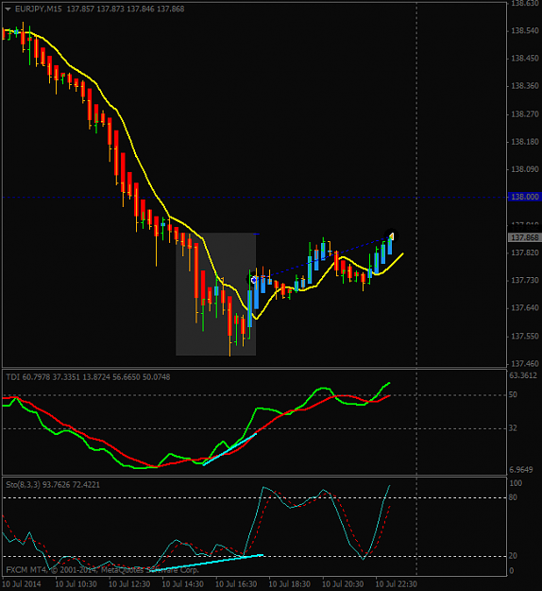Click the TDI level 32 label
Image resolution: width=542 pixels, height=591 pixels.
pyautogui.click(x=513, y=428)
